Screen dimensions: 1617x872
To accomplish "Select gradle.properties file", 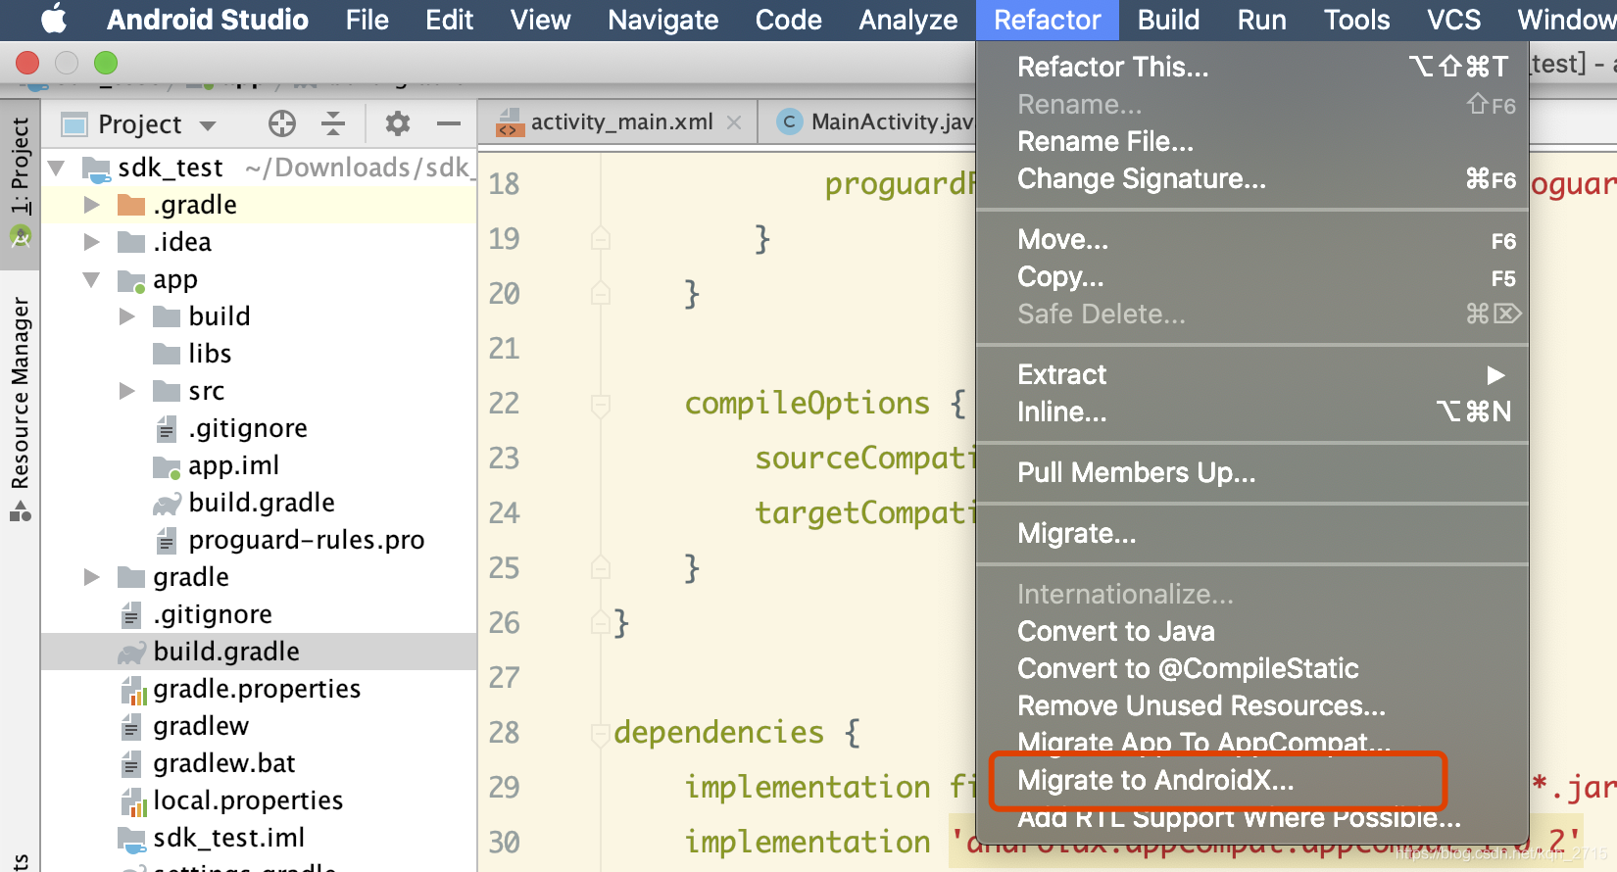I will tap(256, 689).
